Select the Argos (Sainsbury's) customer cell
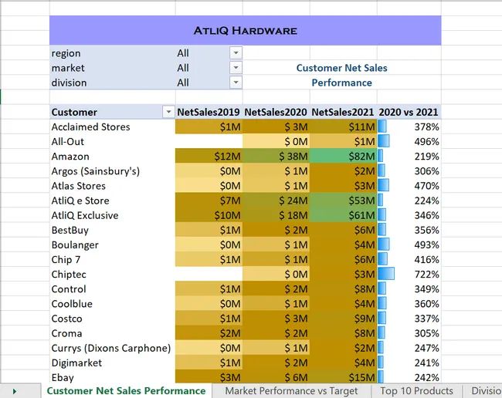The image size is (502, 398). [113, 171]
